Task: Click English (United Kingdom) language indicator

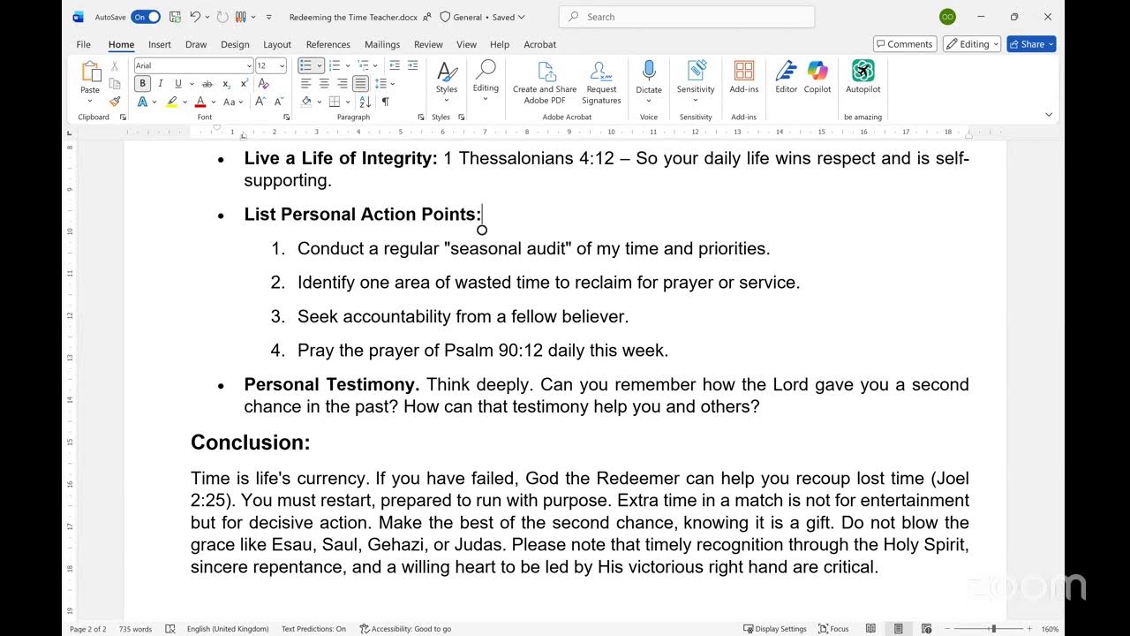Action: click(228, 629)
